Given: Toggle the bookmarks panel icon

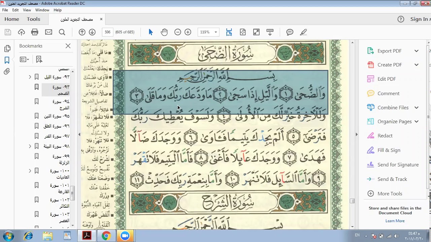Looking at the screenshot, I should 7,60.
